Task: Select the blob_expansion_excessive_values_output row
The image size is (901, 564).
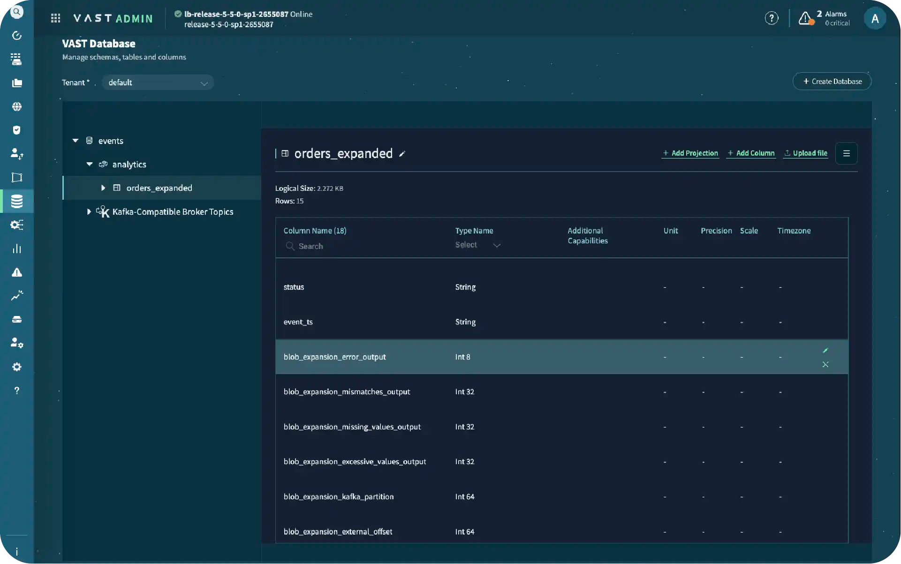Action: (562, 462)
